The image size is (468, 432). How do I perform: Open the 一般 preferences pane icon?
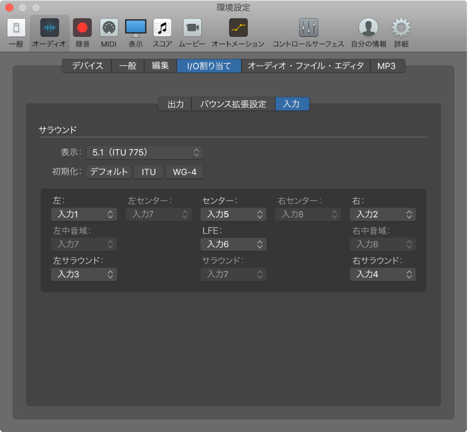tap(16, 28)
